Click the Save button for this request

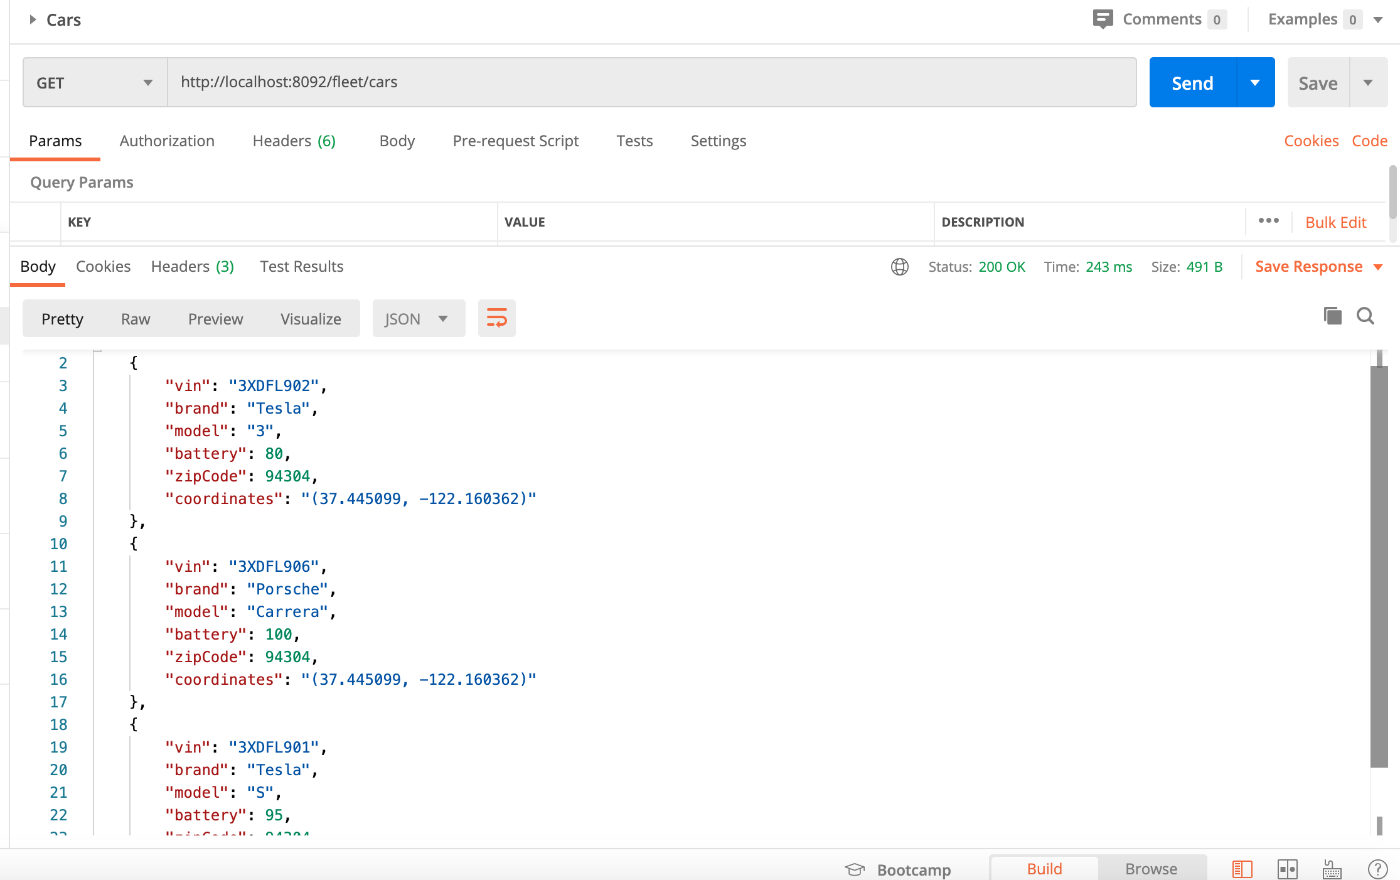[x=1318, y=82]
